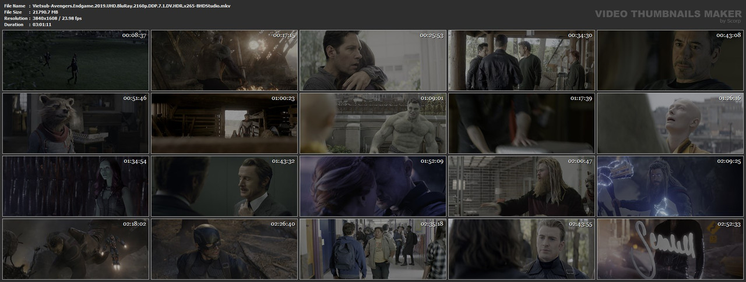Screen dimensions: 746x282
Task: Click the file name ending BHDStudio.mkv
Action: (x=132, y=5)
